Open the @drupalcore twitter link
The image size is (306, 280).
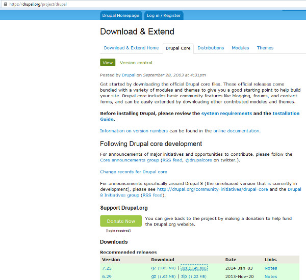pyautogui.click(x=198, y=160)
